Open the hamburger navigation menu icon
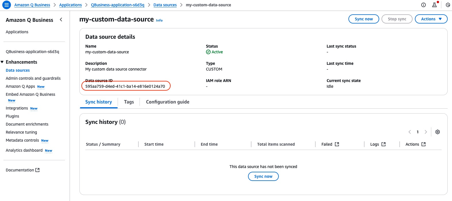452x201 pixels. [x=6, y=5]
